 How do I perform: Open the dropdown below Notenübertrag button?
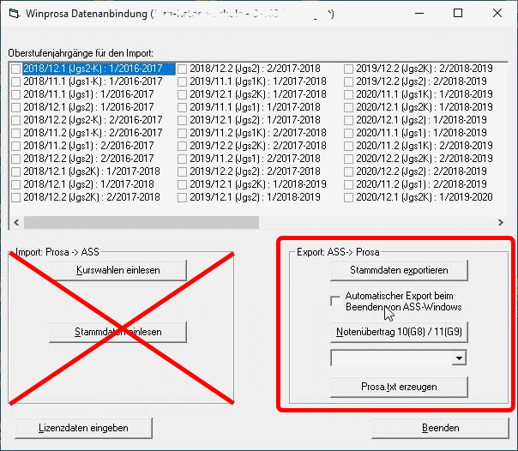click(x=460, y=358)
